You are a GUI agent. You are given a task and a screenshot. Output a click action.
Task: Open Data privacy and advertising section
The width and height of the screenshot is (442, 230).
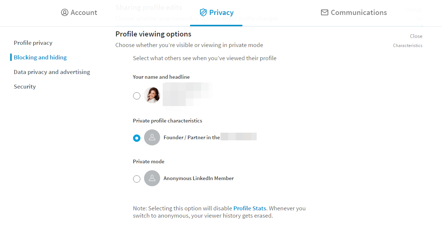(x=52, y=72)
